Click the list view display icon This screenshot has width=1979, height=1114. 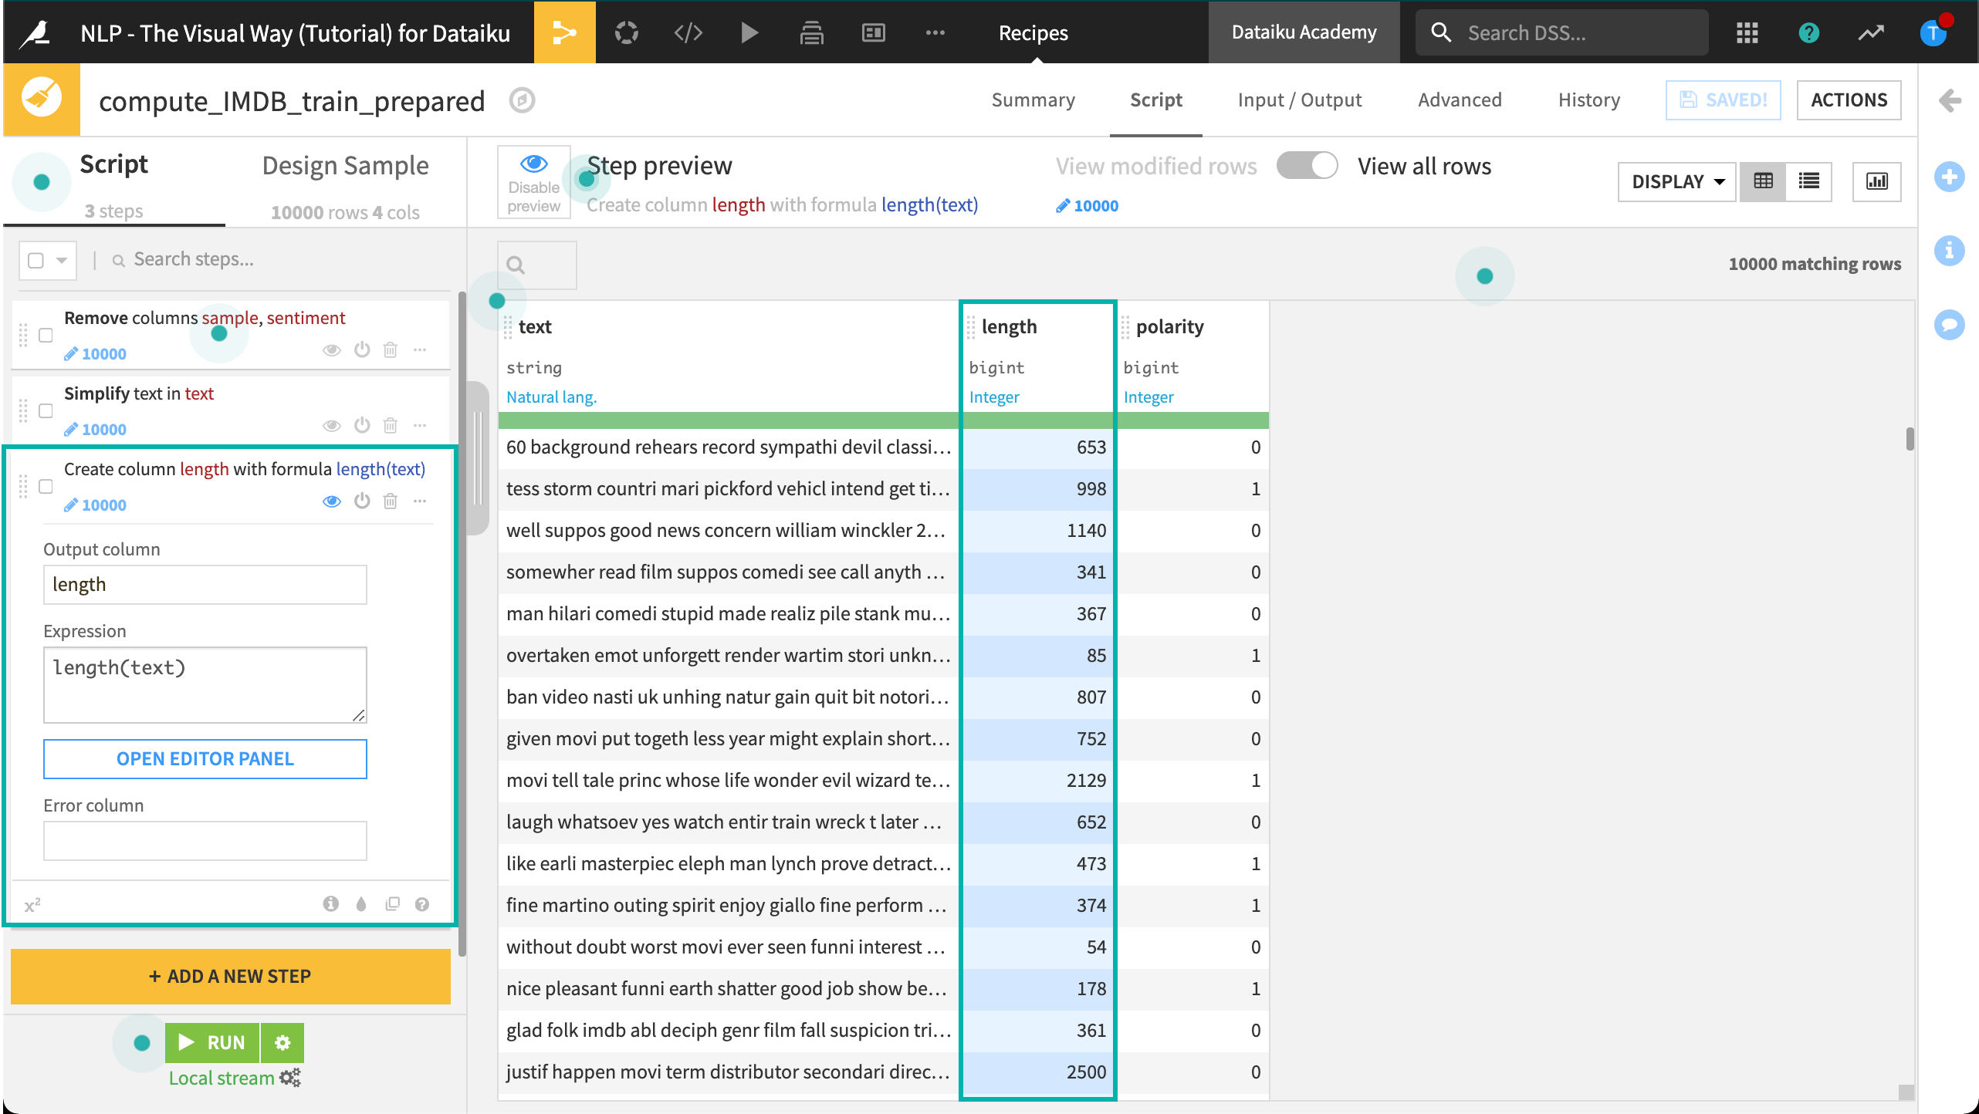coord(1809,179)
